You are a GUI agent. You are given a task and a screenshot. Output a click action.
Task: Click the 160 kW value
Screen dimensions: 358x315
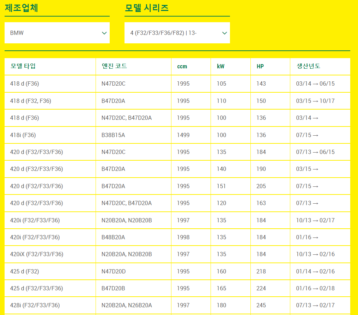(x=222, y=271)
